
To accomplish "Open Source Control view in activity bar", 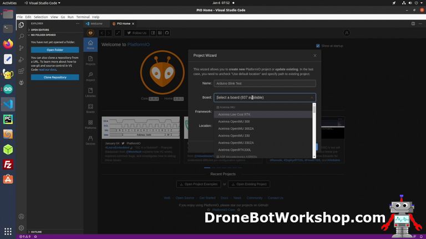I will tap(21, 48).
